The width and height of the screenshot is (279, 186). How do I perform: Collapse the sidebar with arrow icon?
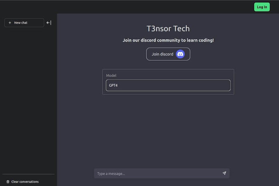coord(49,23)
